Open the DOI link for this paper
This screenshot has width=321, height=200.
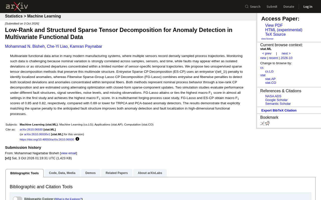[47, 139]
